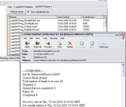This screenshot has height=107, width=126.
Task: Sort by the Email file size column header
Action: tap(92, 17)
